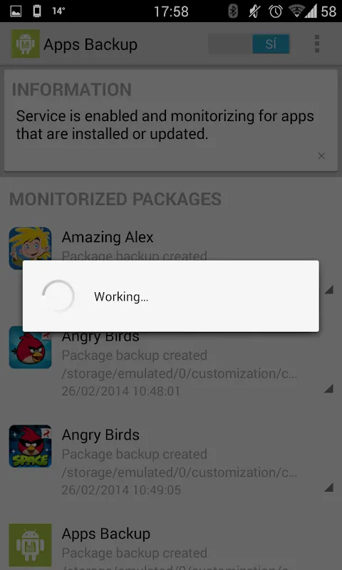The height and width of the screenshot is (570, 342).
Task: Tap the Working progress spinner
Action: click(58, 296)
